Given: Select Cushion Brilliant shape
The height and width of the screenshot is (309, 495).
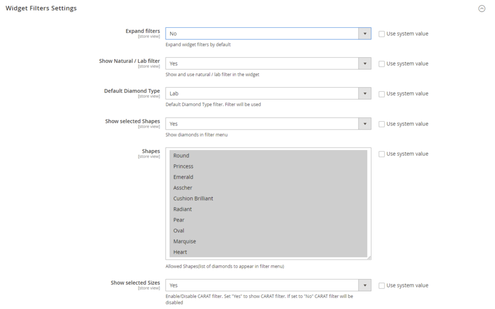Looking at the screenshot, I should point(193,198).
